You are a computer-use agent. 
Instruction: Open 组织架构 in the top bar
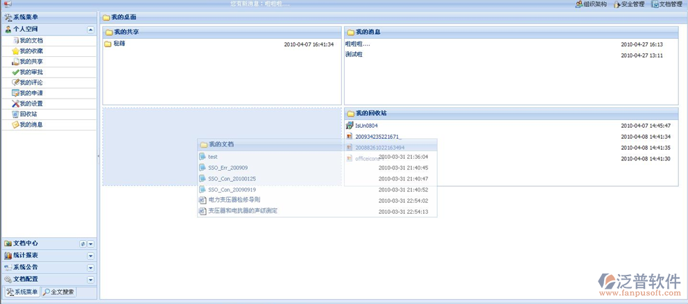591,4
